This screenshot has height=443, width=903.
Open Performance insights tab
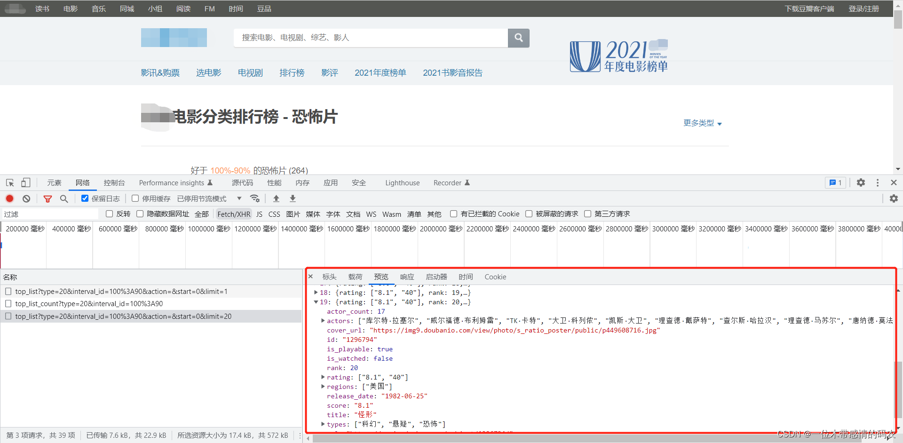[x=175, y=183]
